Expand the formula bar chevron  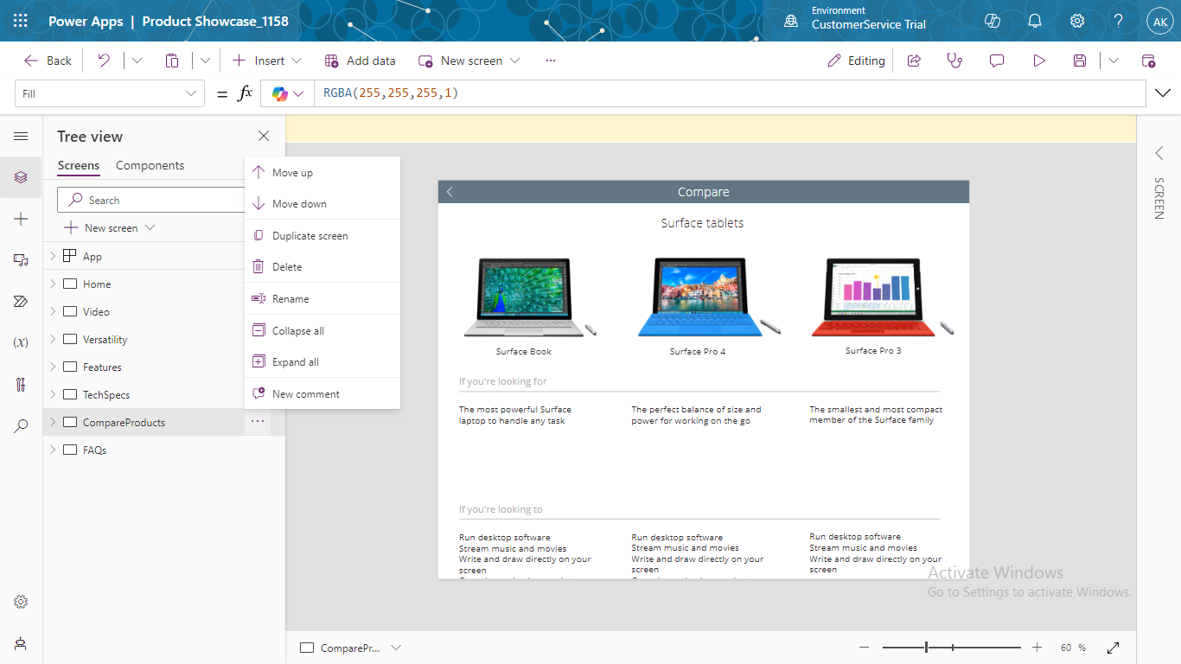(x=1163, y=93)
